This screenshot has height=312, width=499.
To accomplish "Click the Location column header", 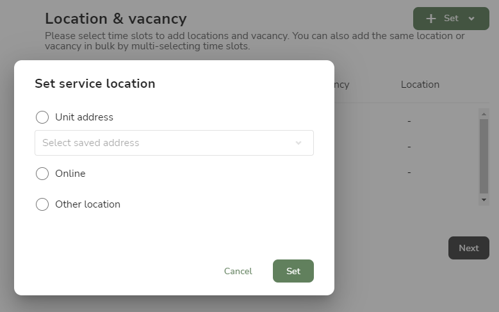I will tap(420, 85).
